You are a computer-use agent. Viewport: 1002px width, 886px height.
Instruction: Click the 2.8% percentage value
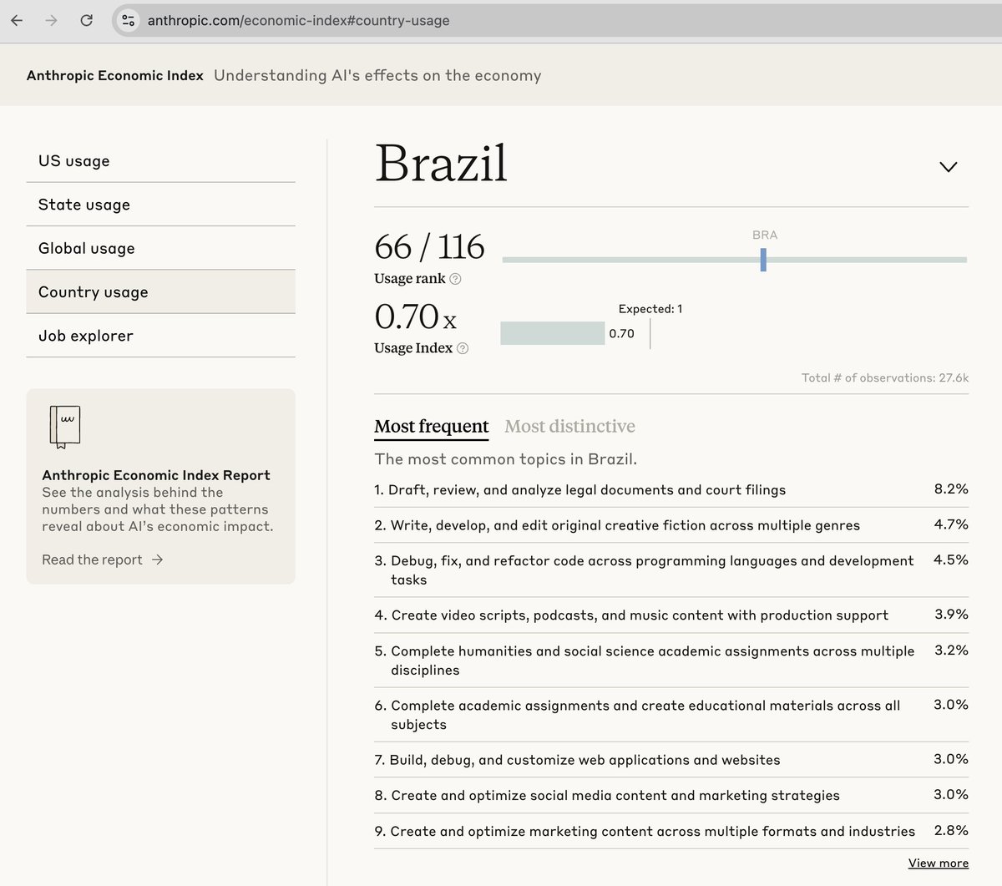click(951, 830)
